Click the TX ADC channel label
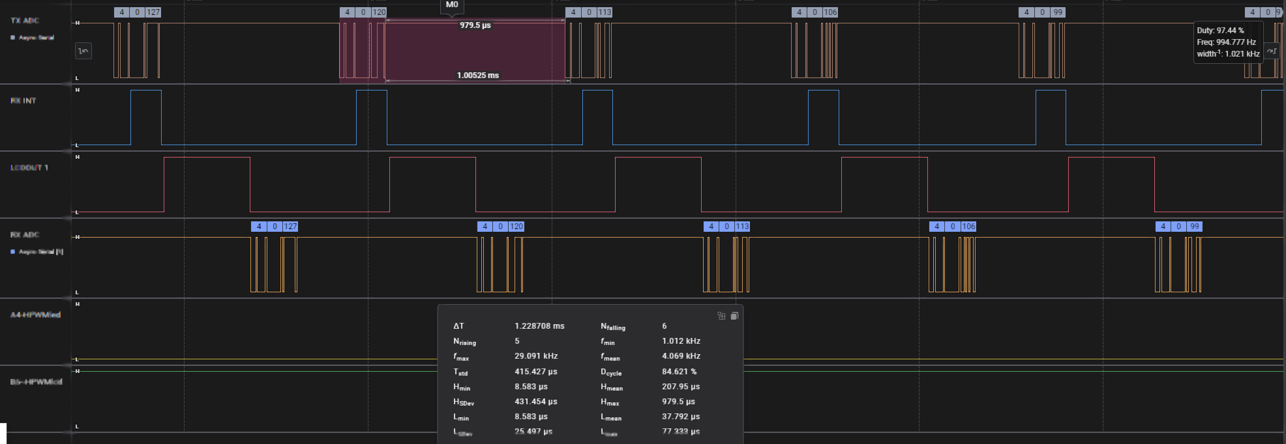 pos(25,21)
